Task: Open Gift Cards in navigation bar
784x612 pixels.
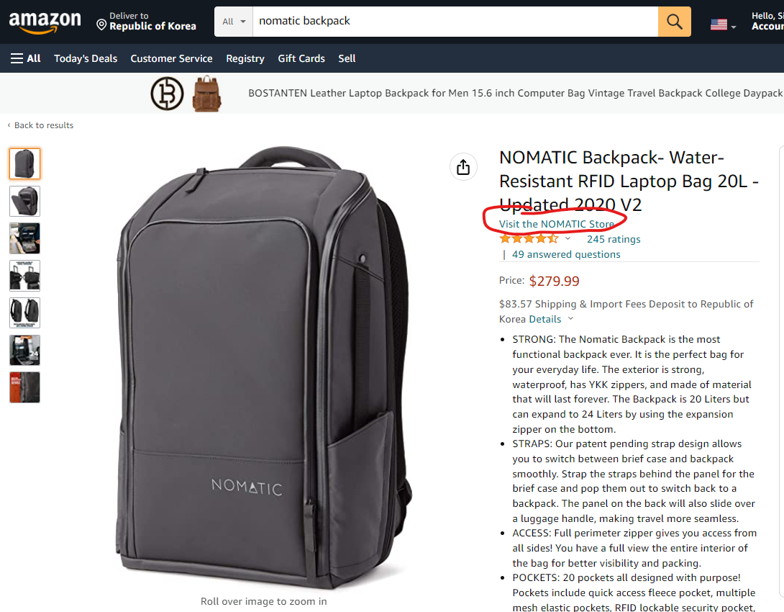Action: click(301, 58)
